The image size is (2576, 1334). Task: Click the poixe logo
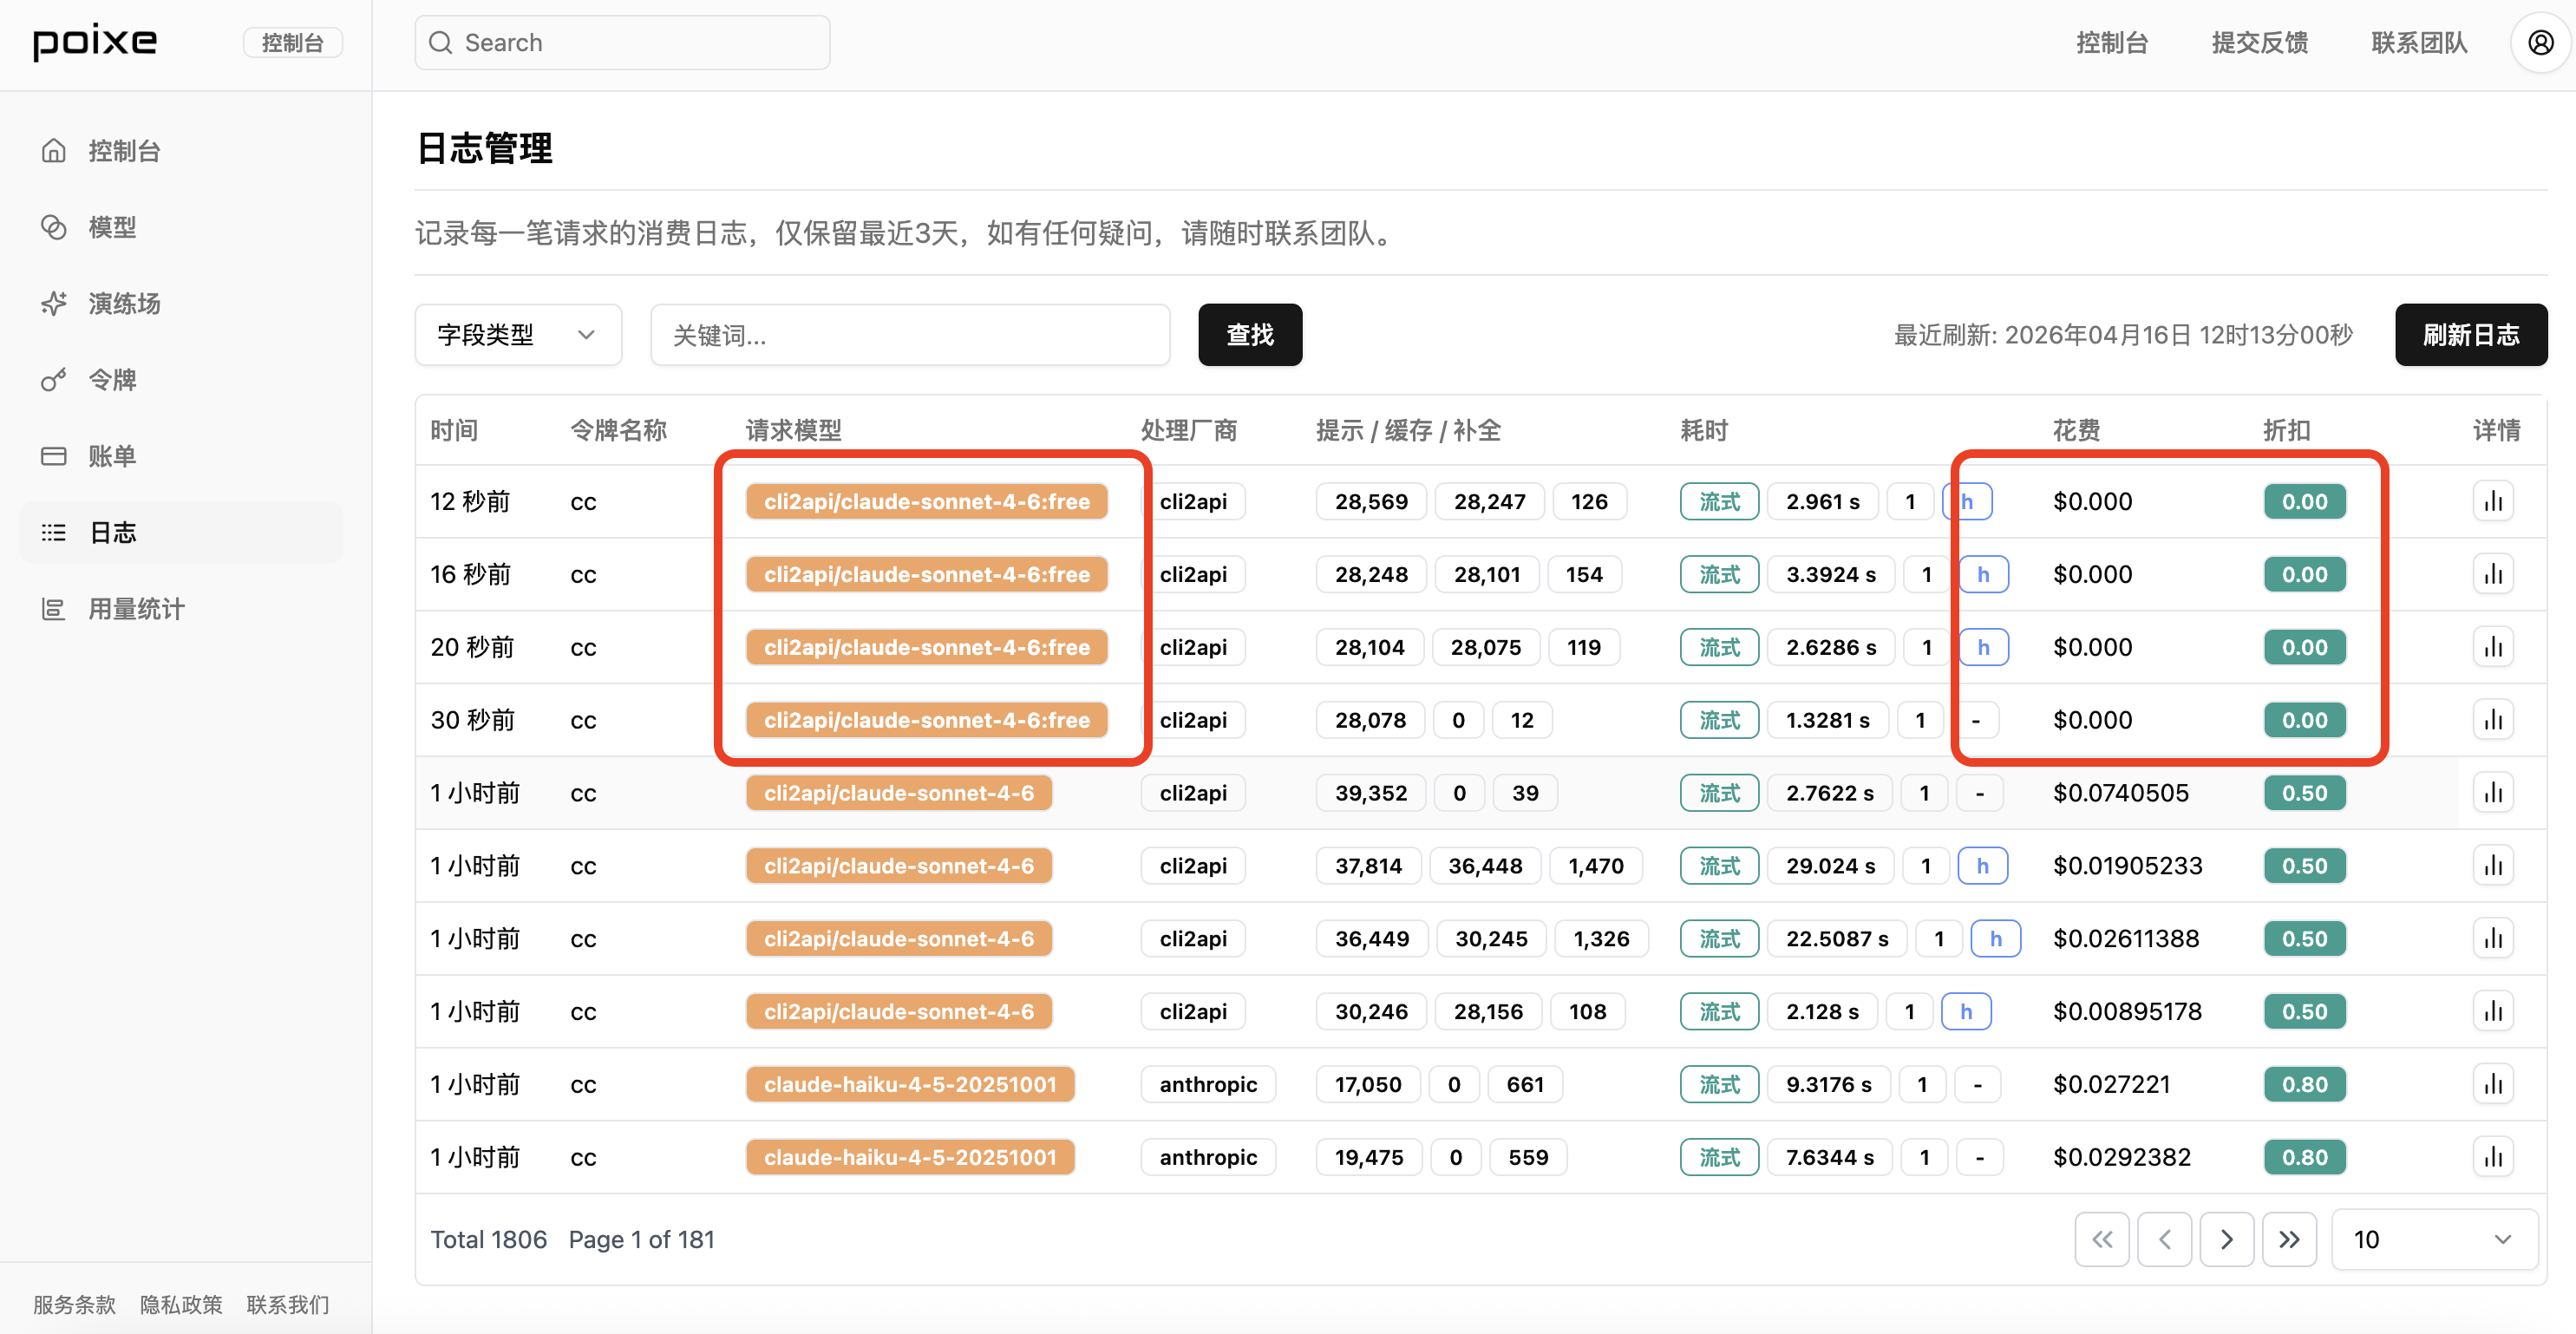click(95, 42)
